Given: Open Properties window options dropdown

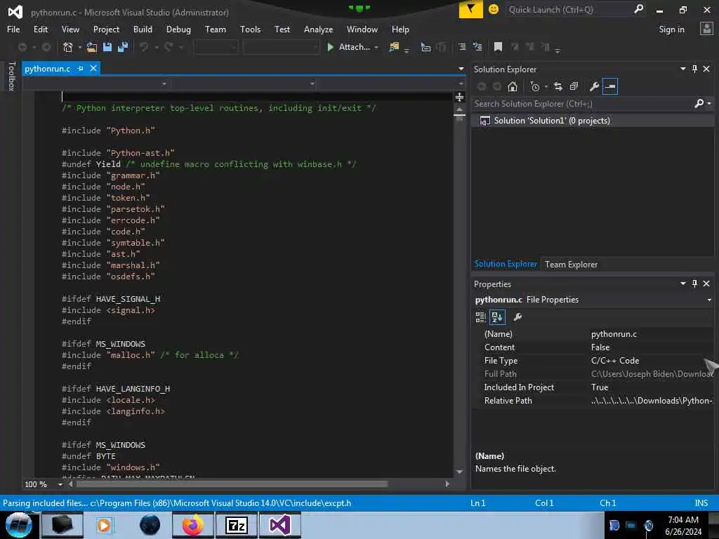Looking at the screenshot, I should pyautogui.click(x=682, y=284).
